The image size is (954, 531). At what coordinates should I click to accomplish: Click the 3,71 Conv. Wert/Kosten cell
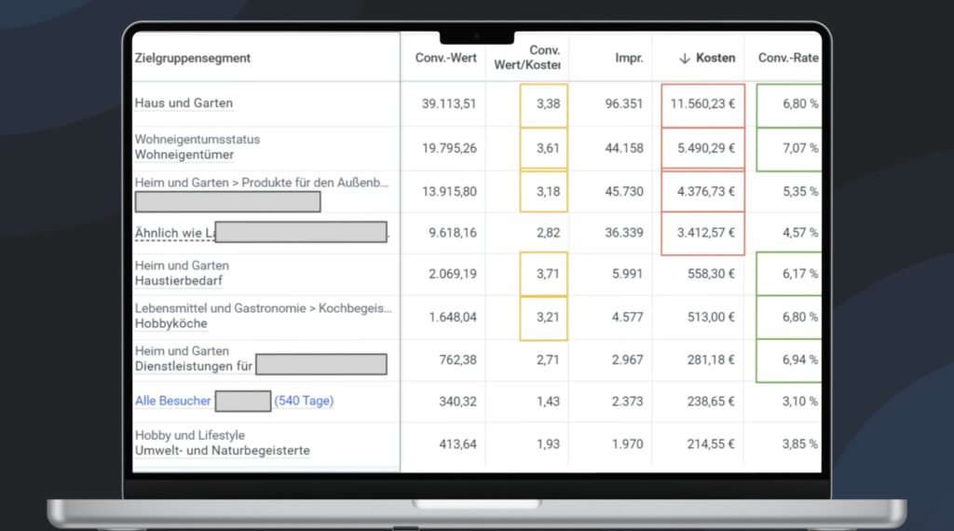coord(544,274)
